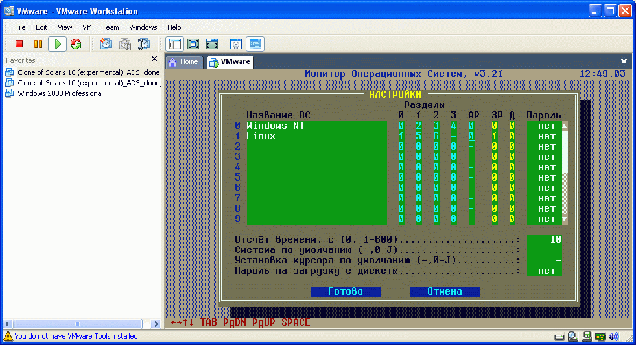Click the Установка курсора по умолчанию value field
Viewport: 636px width, 345px height.
coord(545,260)
